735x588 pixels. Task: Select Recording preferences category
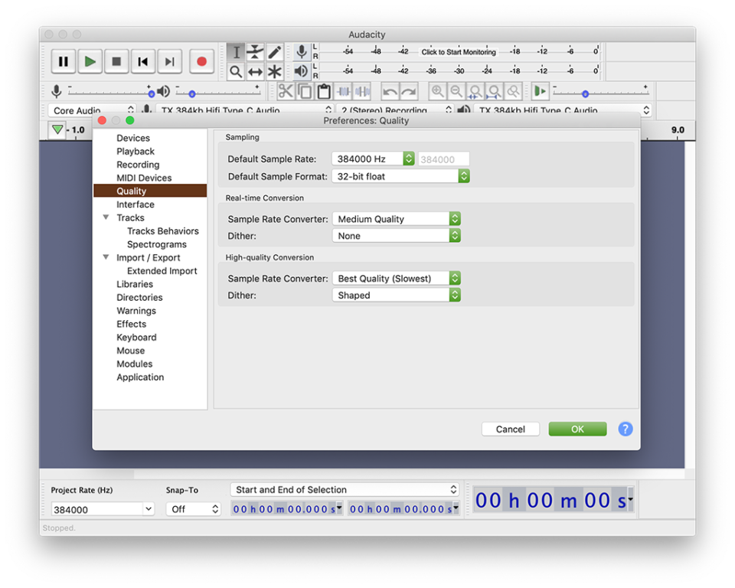[138, 165]
